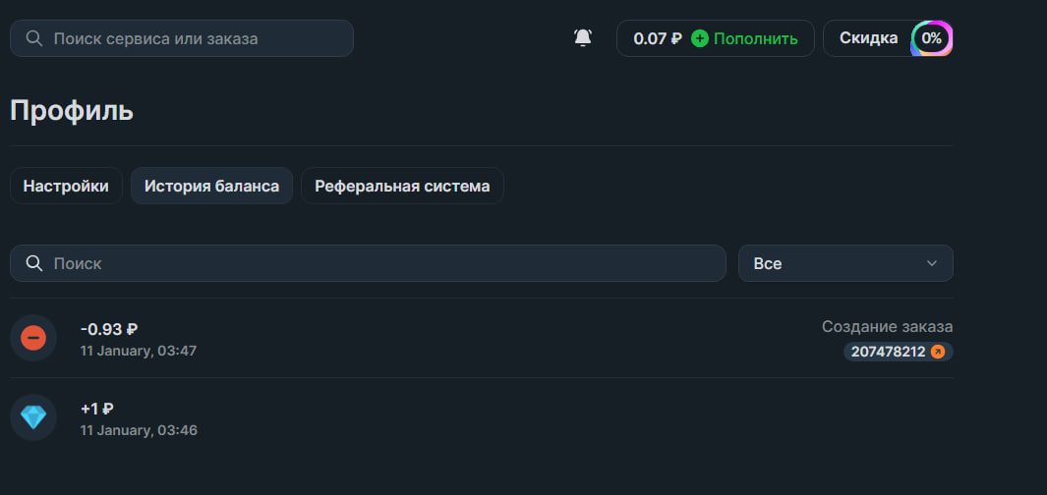Click the magnifier icon in the service search
The width and height of the screenshot is (1047, 495).
(x=34, y=38)
